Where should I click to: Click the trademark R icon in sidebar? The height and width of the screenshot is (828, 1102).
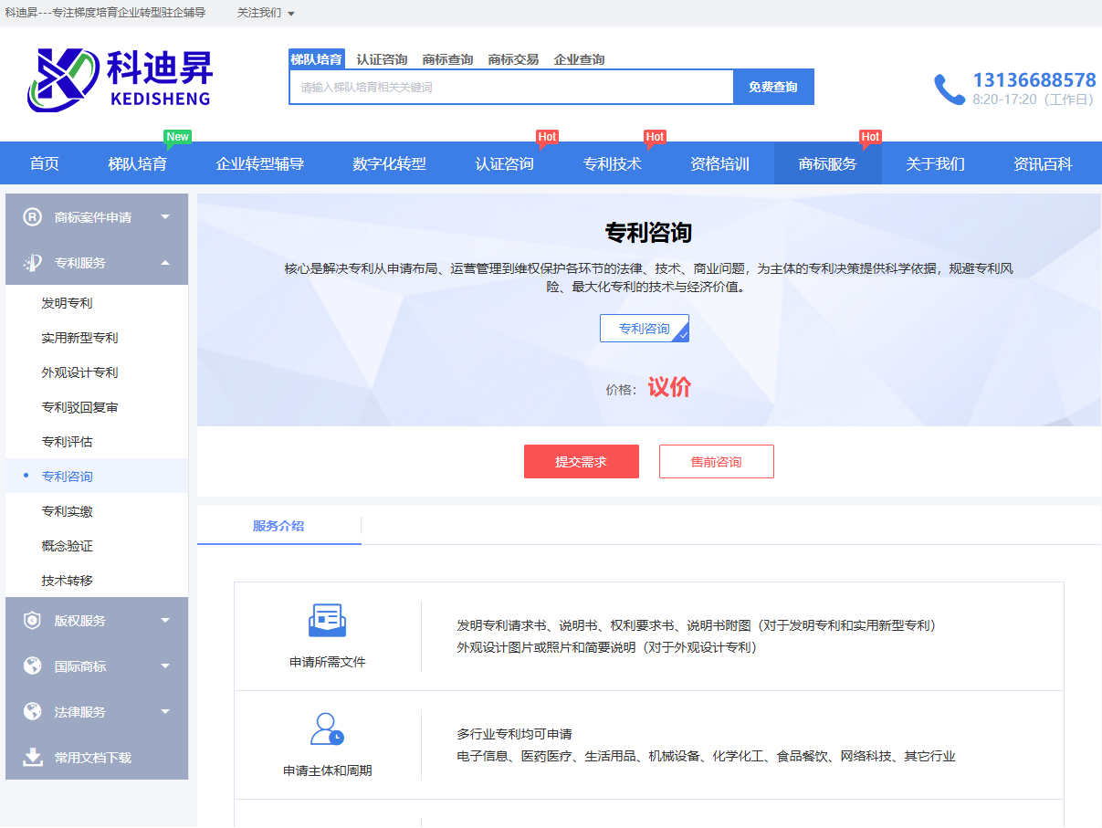33,217
